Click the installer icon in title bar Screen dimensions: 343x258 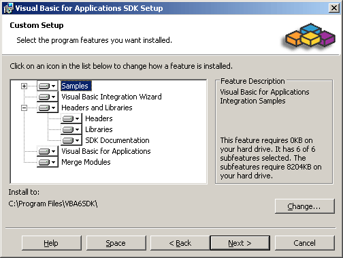pyautogui.click(x=8, y=8)
